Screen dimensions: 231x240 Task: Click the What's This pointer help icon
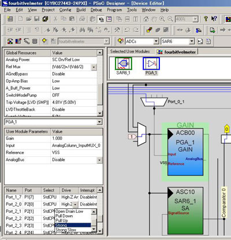click(214, 19)
